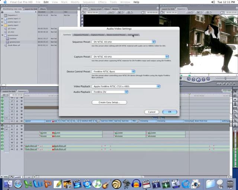This screenshot has width=238, height=190.
Task: Click the Add Marker button in Canvas
Action: (x=224, y=84)
